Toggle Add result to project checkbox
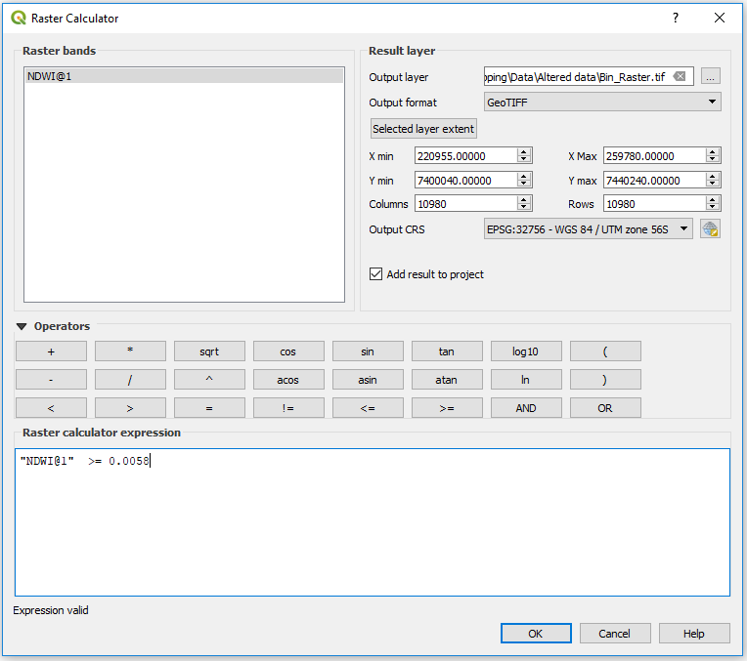This screenshot has width=747, height=661. 376,274
